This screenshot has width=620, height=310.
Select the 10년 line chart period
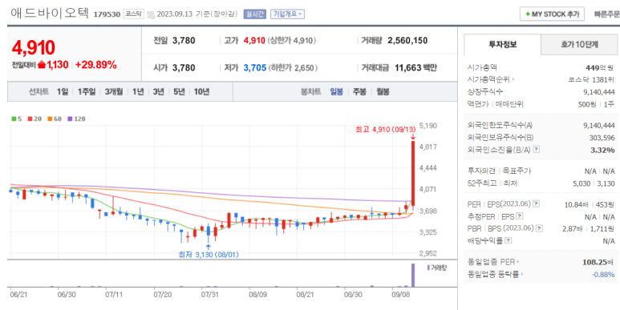201,91
